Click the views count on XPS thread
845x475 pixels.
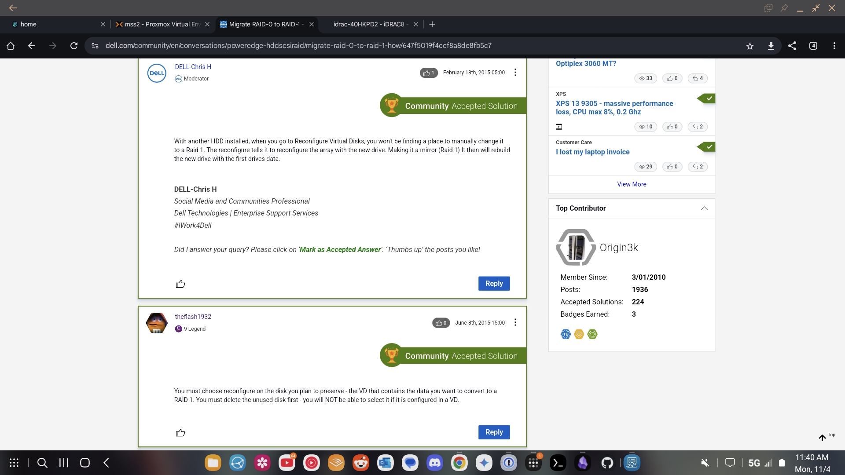tap(646, 127)
